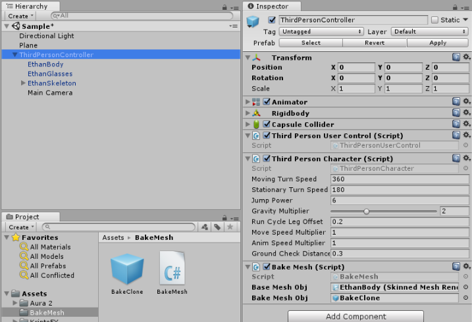Expand the Animator component

click(x=248, y=102)
